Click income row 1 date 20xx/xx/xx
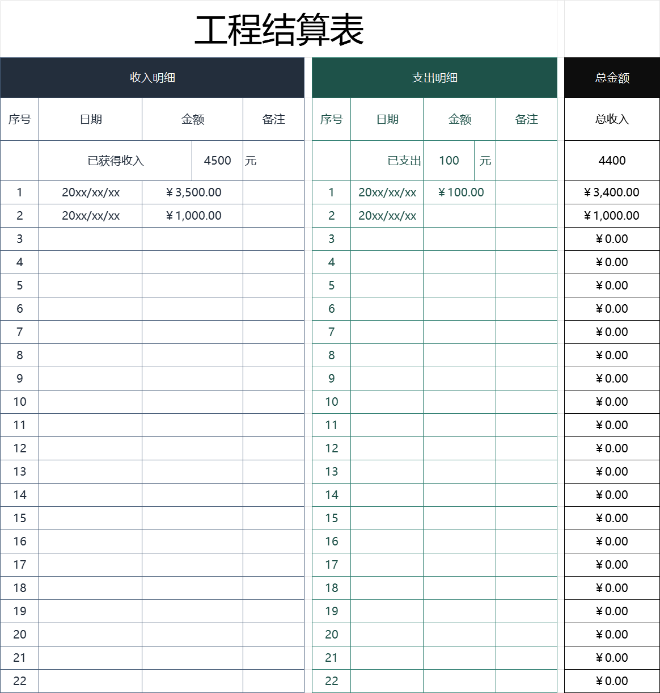Viewport: 660px width, 693px height. pyautogui.click(x=90, y=192)
